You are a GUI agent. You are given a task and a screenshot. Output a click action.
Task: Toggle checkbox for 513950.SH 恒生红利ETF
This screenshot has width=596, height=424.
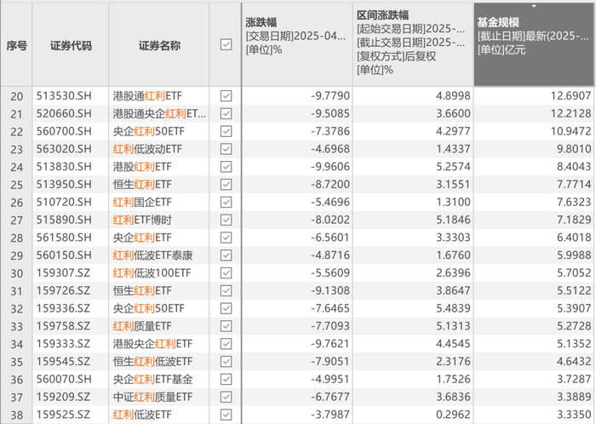point(226,185)
